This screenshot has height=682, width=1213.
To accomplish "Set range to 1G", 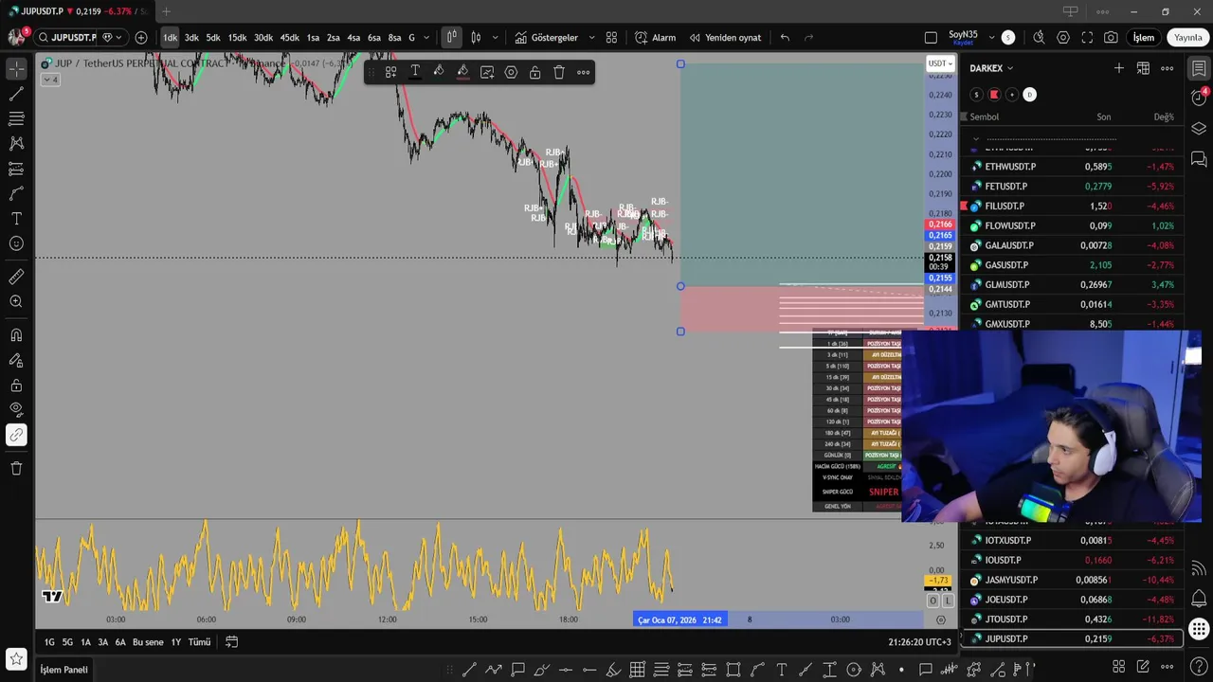I will (x=49, y=642).
